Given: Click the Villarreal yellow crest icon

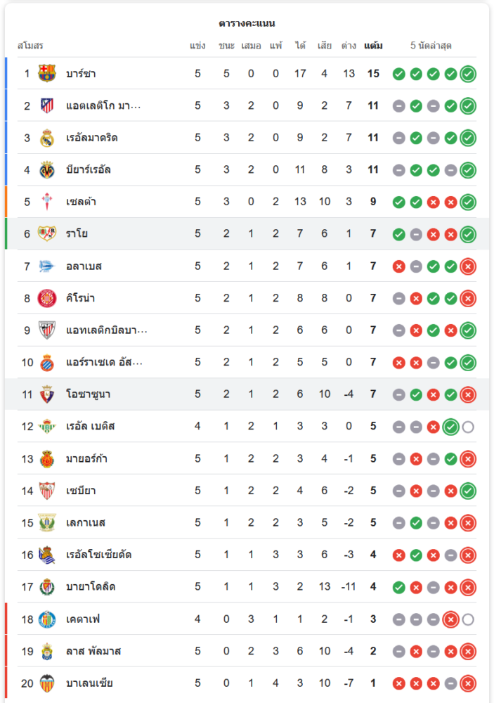Looking at the screenshot, I should 47,170.
